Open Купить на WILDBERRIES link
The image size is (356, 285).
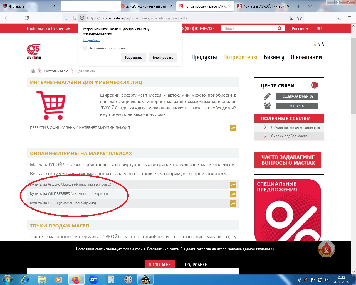tap(69, 194)
